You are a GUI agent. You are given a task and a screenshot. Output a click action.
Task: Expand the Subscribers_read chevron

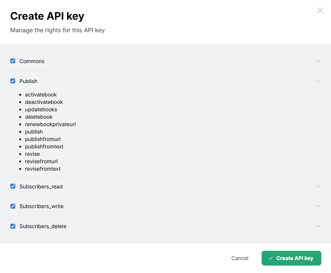coord(318,187)
